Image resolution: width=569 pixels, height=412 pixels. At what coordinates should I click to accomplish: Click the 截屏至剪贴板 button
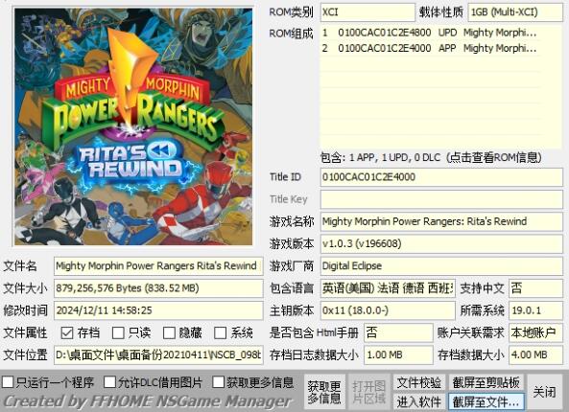486,382
